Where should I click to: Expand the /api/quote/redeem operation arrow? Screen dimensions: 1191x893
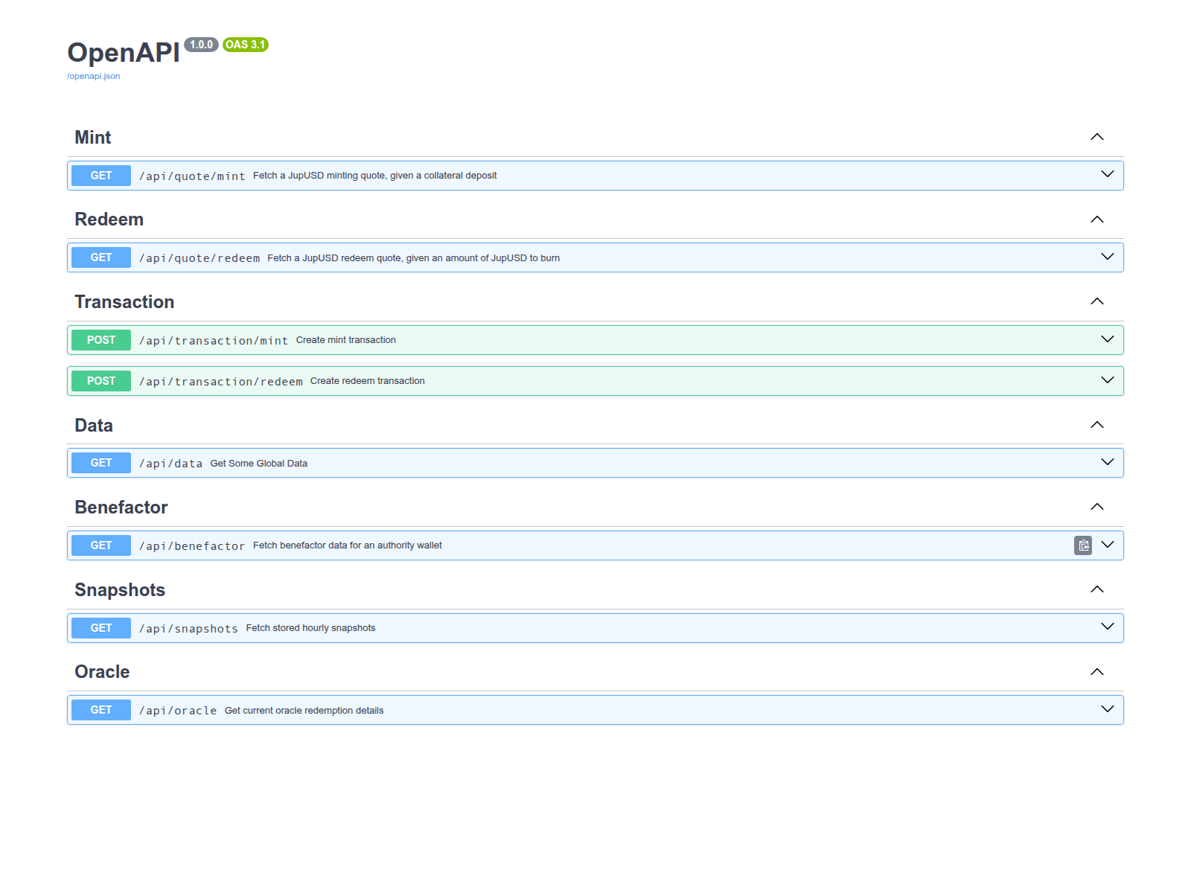click(1108, 257)
